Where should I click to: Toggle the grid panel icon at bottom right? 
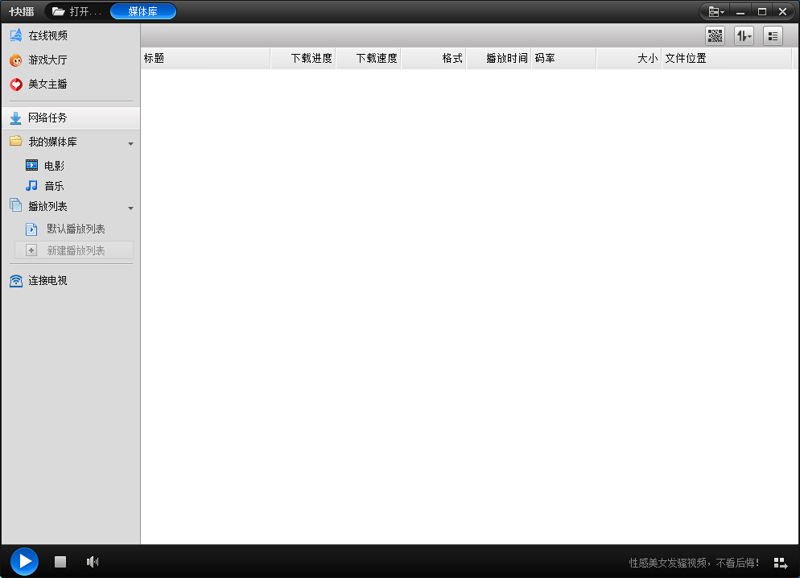(x=780, y=563)
